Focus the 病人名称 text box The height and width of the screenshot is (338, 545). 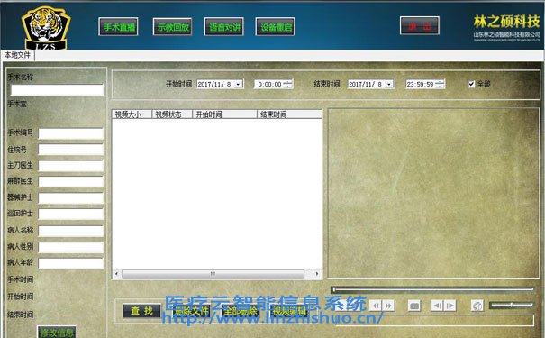[70, 231]
